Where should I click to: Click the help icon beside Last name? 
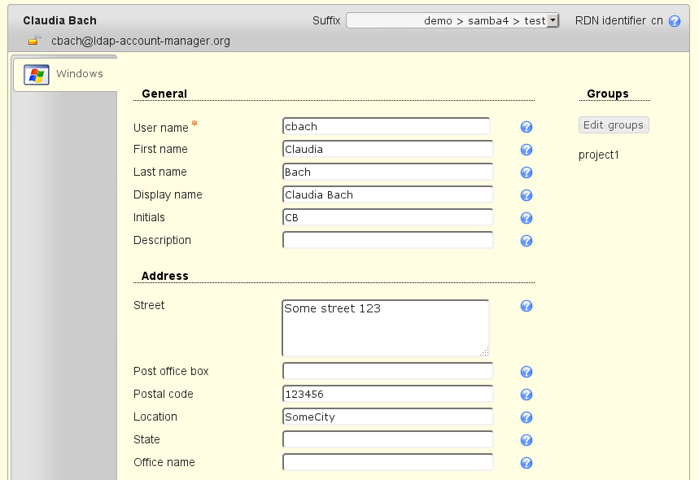point(526,172)
